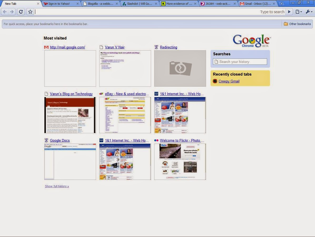This screenshot has height=237, width=315.
Task: Open the Redirecting link
Action: (168, 47)
